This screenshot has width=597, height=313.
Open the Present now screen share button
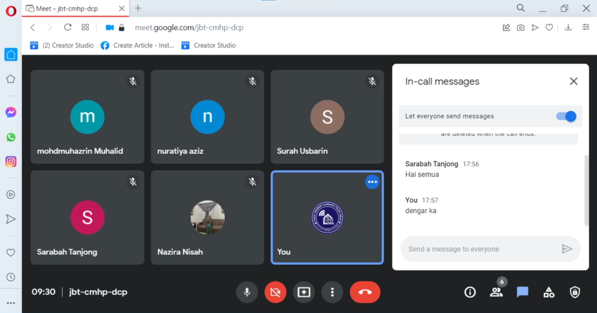click(304, 292)
